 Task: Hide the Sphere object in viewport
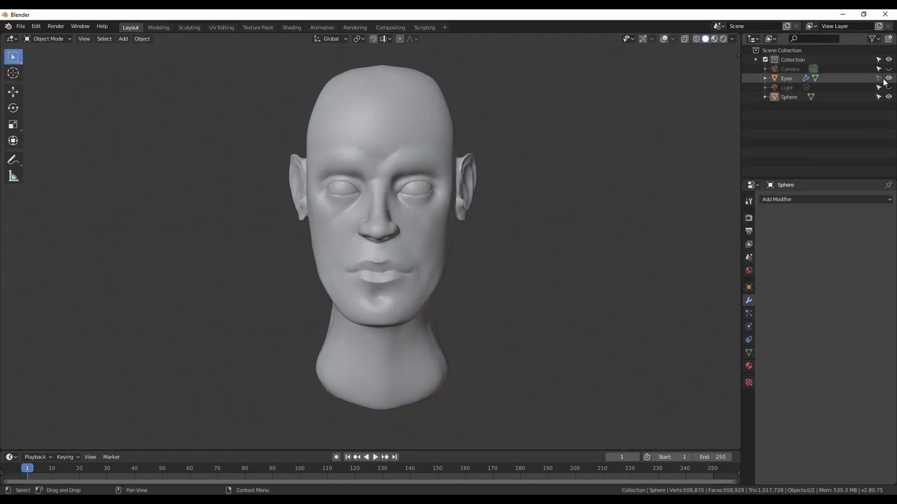pos(889,97)
